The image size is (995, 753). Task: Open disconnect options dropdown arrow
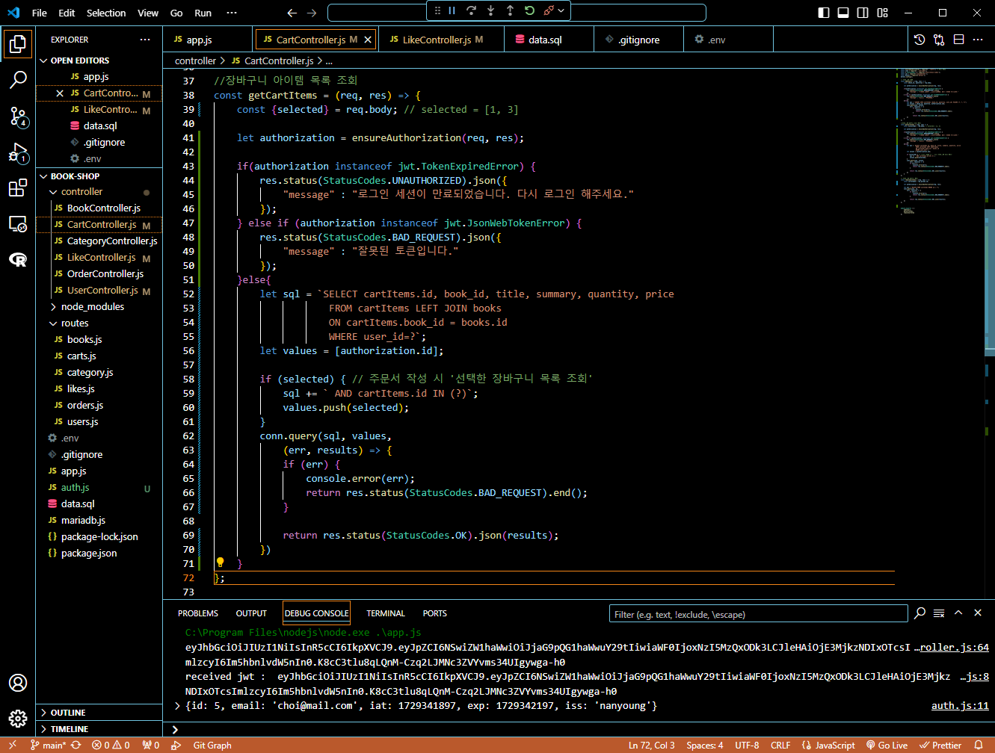[x=561, y=10]
